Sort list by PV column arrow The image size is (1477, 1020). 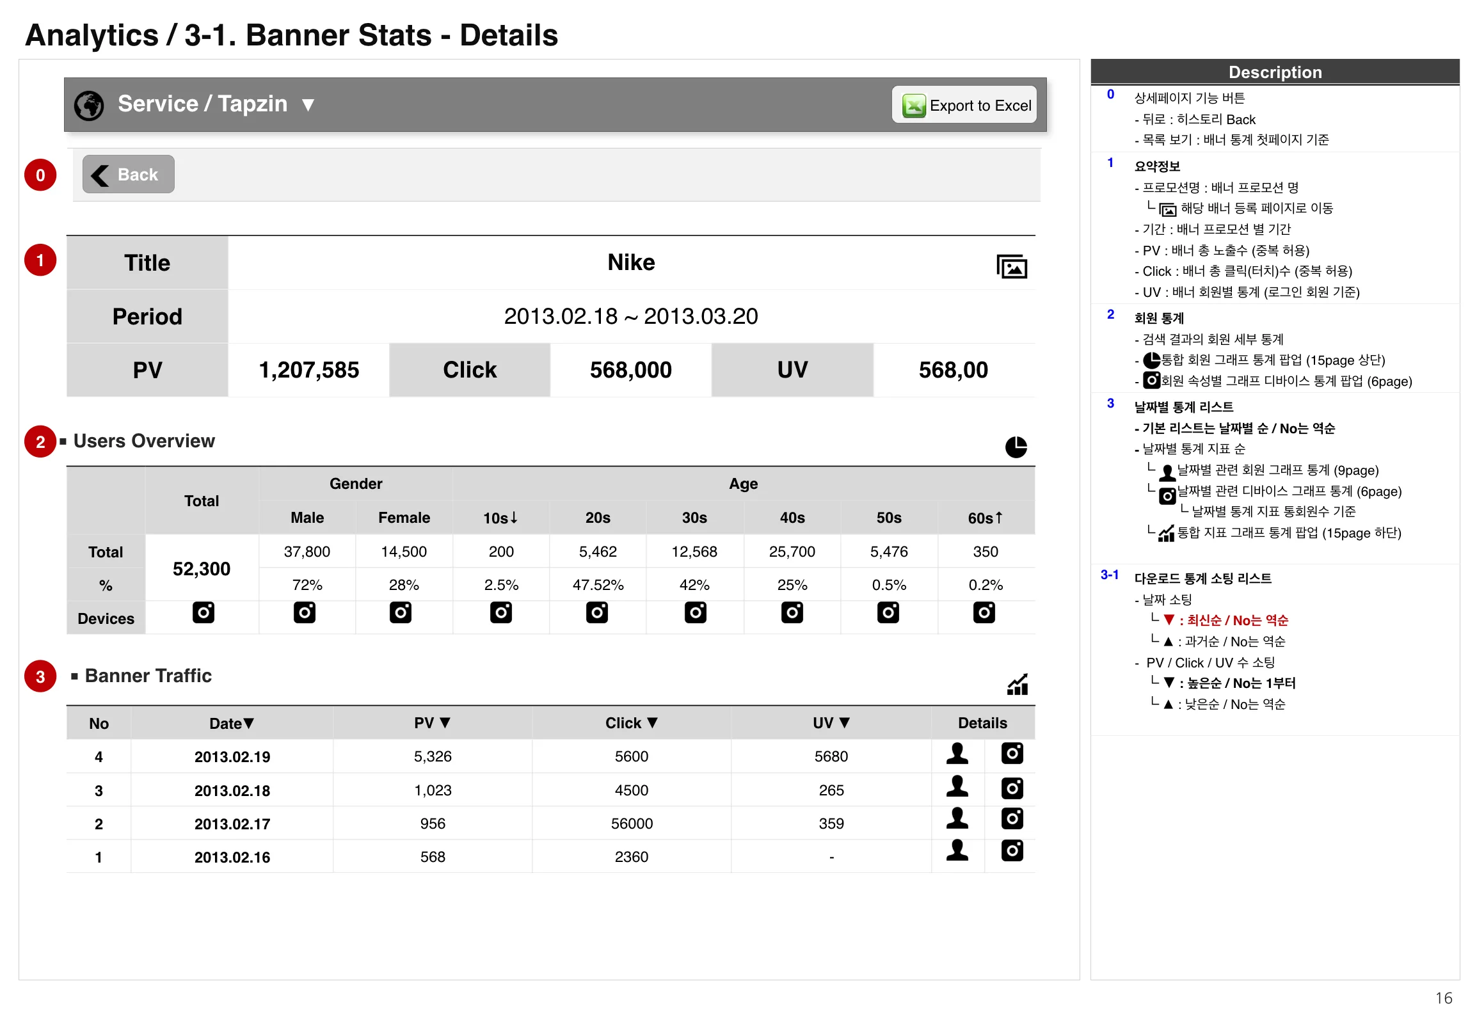tap(445, 722)
